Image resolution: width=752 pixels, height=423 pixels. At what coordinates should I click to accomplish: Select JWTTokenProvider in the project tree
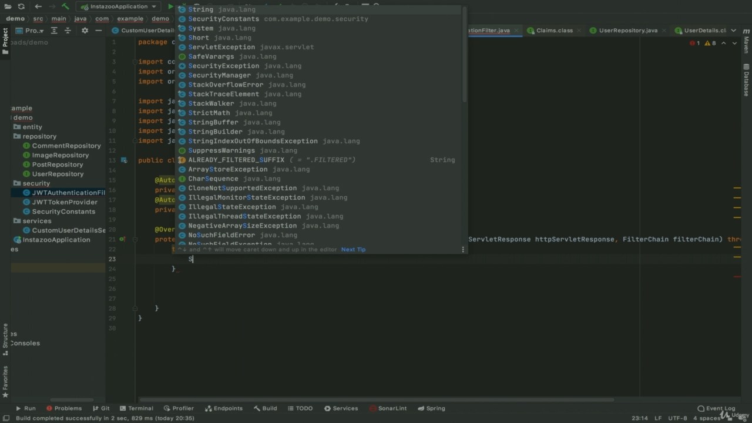click(x=65, y=202)
